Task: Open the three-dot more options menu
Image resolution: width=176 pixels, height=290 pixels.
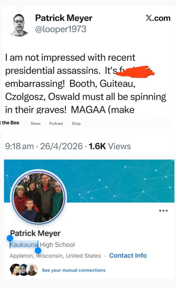Action: coord(164,211)
